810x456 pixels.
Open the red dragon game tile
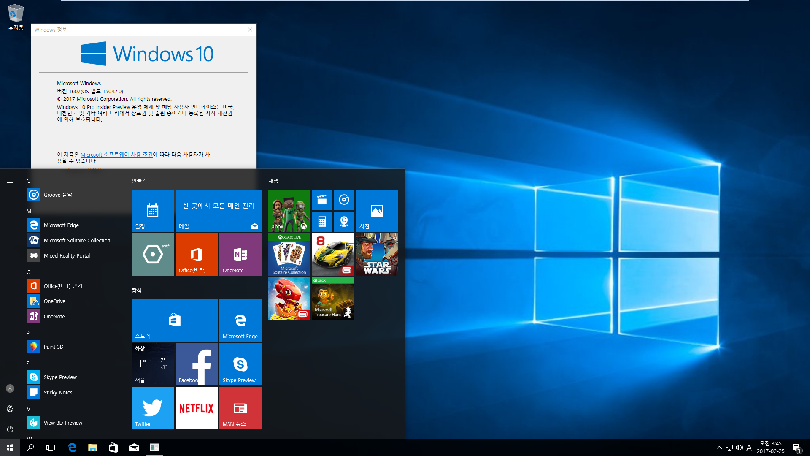tap(289, 299)
